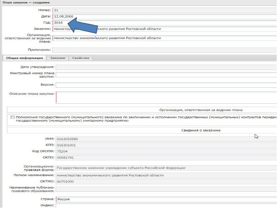Click the Версия input field

click(167, 85)
